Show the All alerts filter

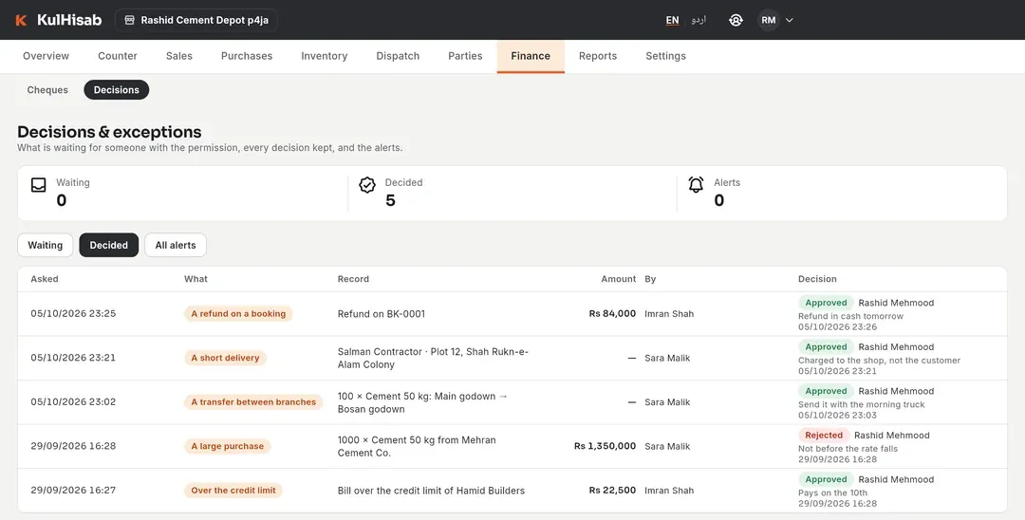tap(176, 245)
